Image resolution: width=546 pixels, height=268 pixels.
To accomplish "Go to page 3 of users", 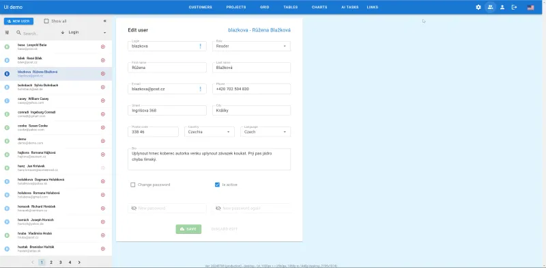I will click(60, 263).
